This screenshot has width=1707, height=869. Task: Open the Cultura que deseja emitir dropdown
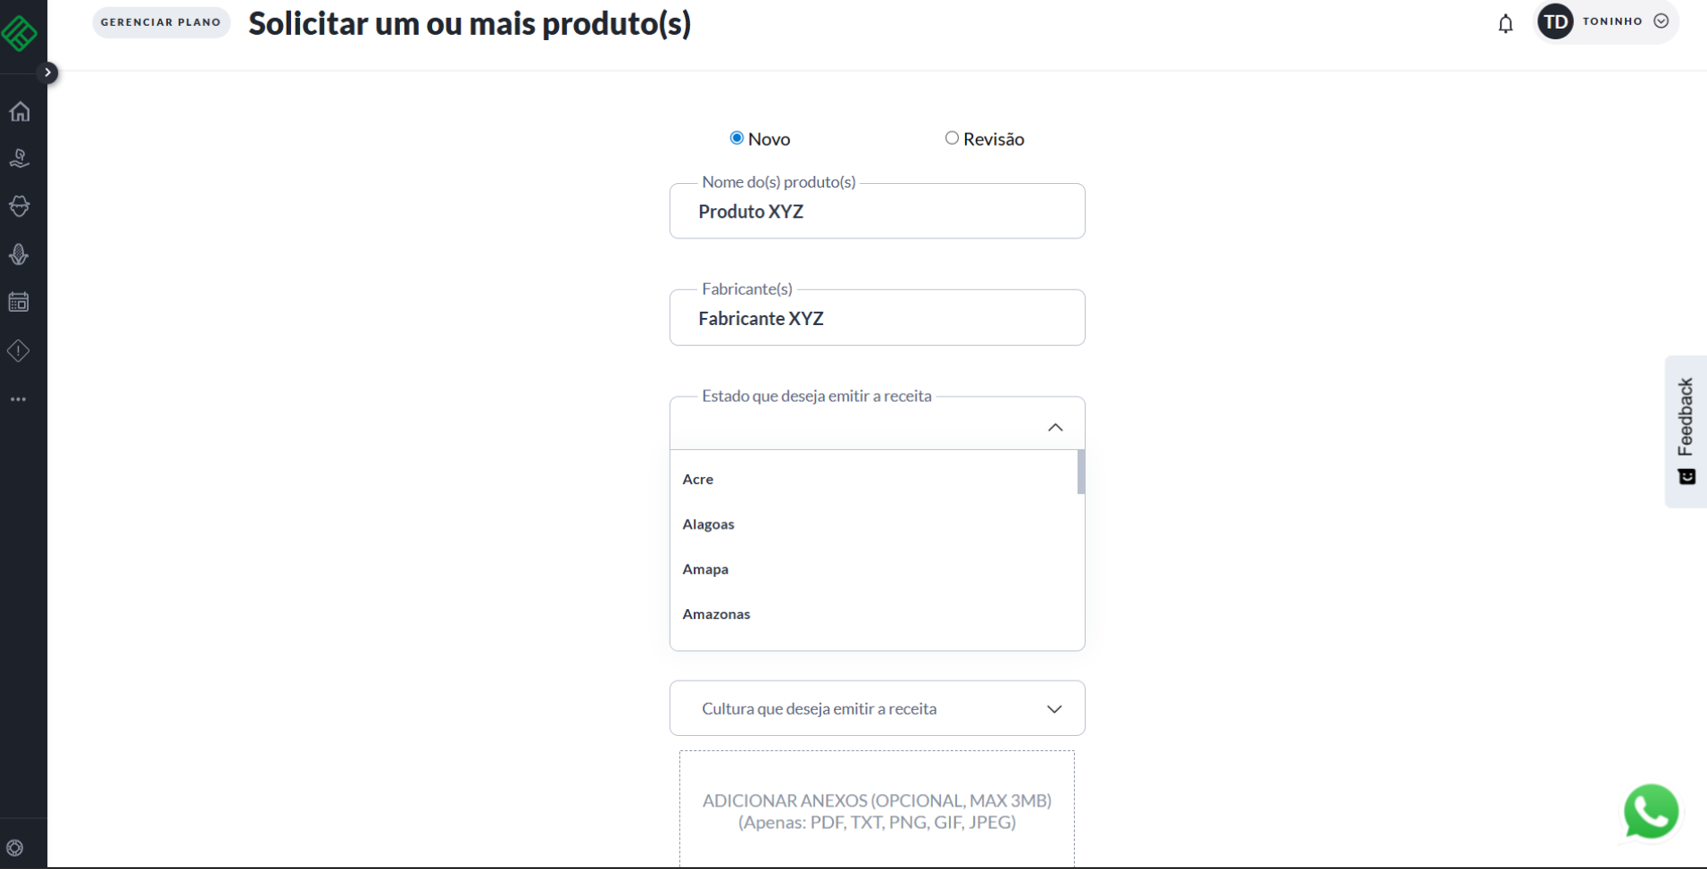tap(877, 708)
